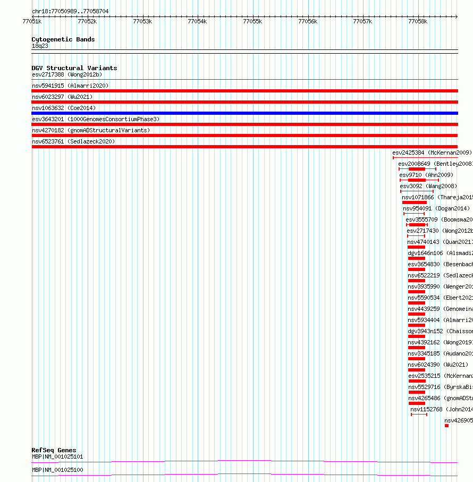The width and height of the screenshot is (473, 482).
Task: Open variant nsv4740143 (Quan2021)
Action: (440, 242)
